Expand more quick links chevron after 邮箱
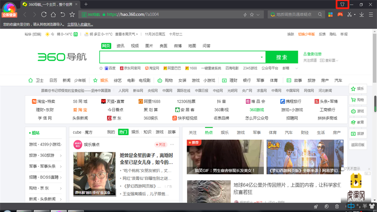Viewport: 377px width, 212px height. click(296, 68)
